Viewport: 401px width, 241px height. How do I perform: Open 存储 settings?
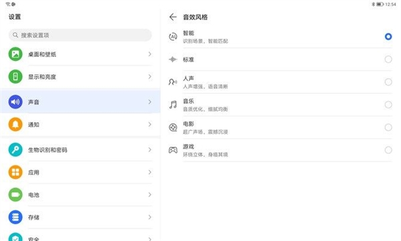click(x=80, y=217)
